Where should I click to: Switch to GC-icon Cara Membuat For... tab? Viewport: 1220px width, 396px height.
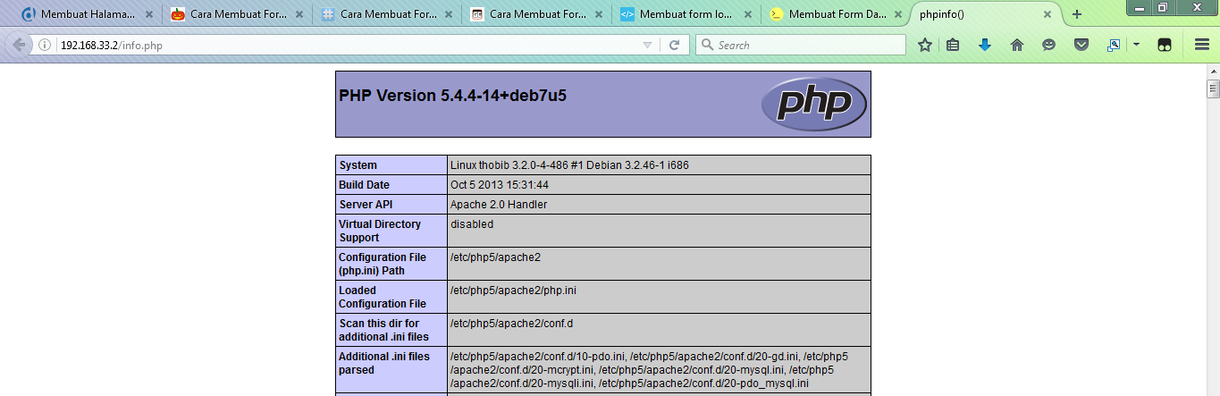tap(535, 14)
